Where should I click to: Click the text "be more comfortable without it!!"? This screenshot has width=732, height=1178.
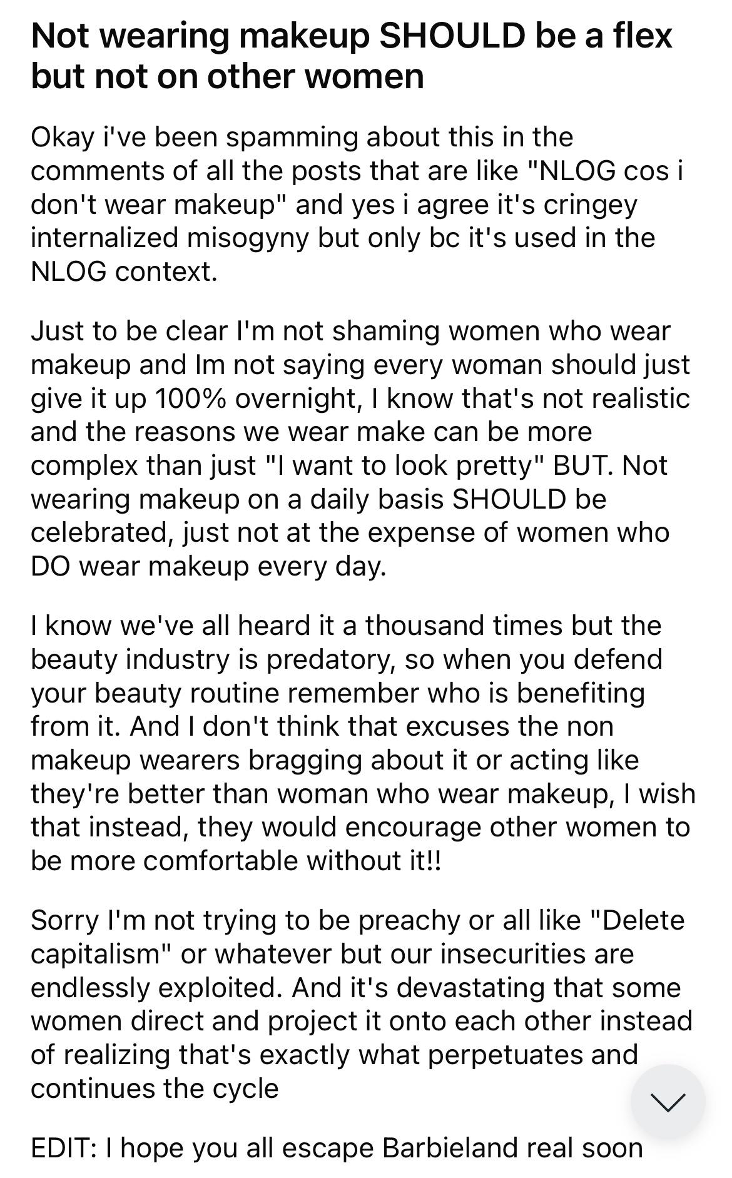click(236, 861)
